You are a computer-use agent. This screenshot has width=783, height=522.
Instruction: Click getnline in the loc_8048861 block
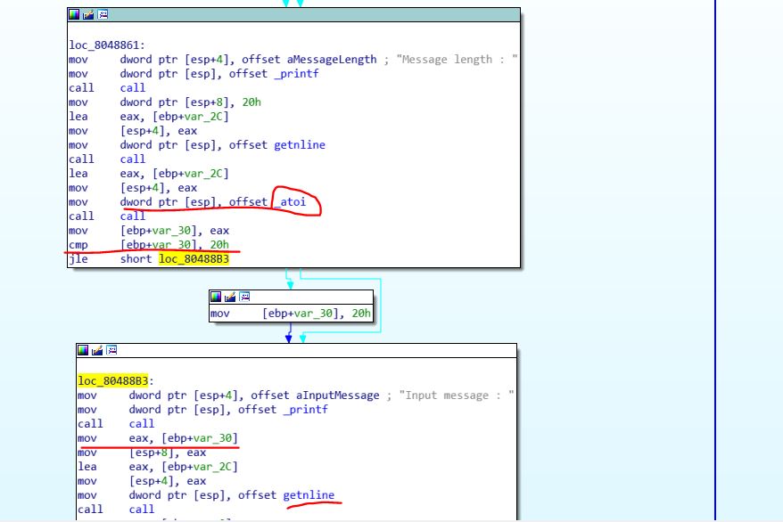[300, 145]
